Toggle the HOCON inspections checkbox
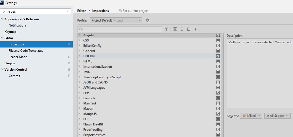The width and height of the screenshot is (293, 137). coord(218,56)
